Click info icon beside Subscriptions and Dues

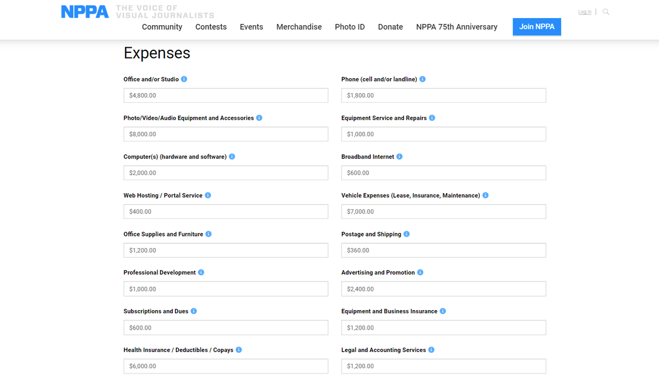tap(194, 311)
